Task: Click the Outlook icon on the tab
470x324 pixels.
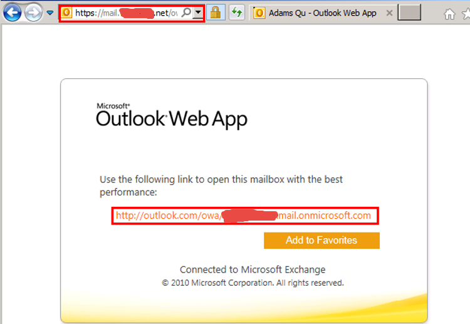Action: tap(259, 13)
